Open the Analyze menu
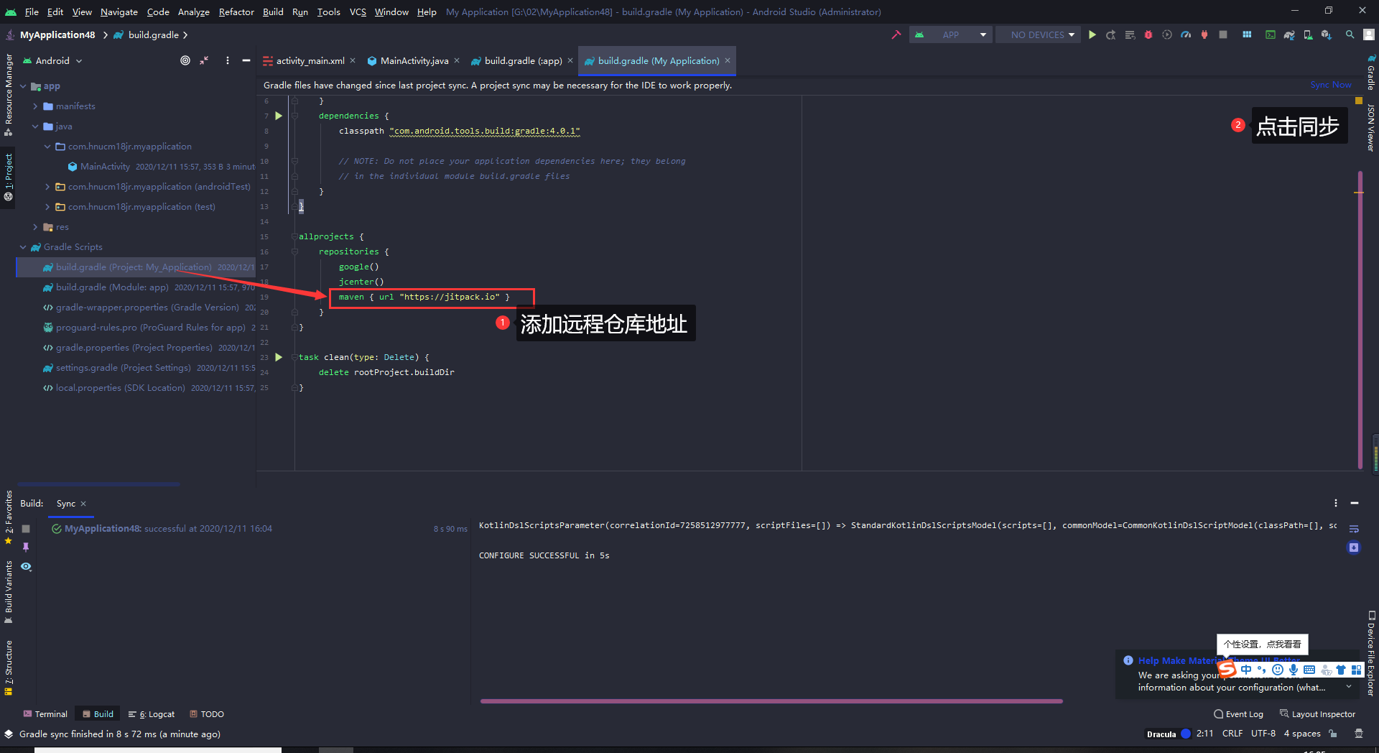Viewport: 1379px width, 753px height. tap(193, 11)
